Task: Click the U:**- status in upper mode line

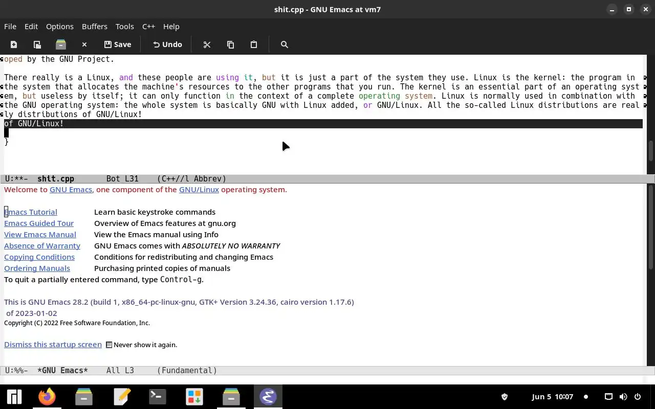Action: click(16, 178)
